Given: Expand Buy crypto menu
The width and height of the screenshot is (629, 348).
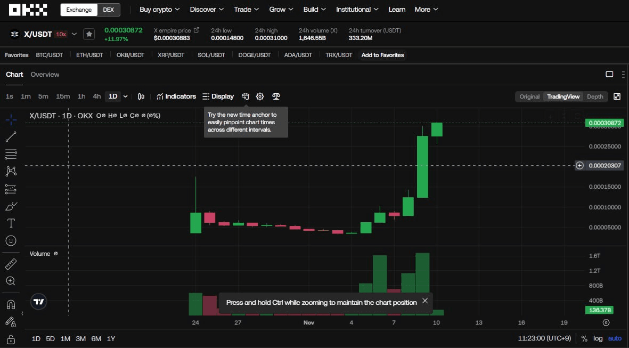Looking at the screenshot, I should coord(160,9).
